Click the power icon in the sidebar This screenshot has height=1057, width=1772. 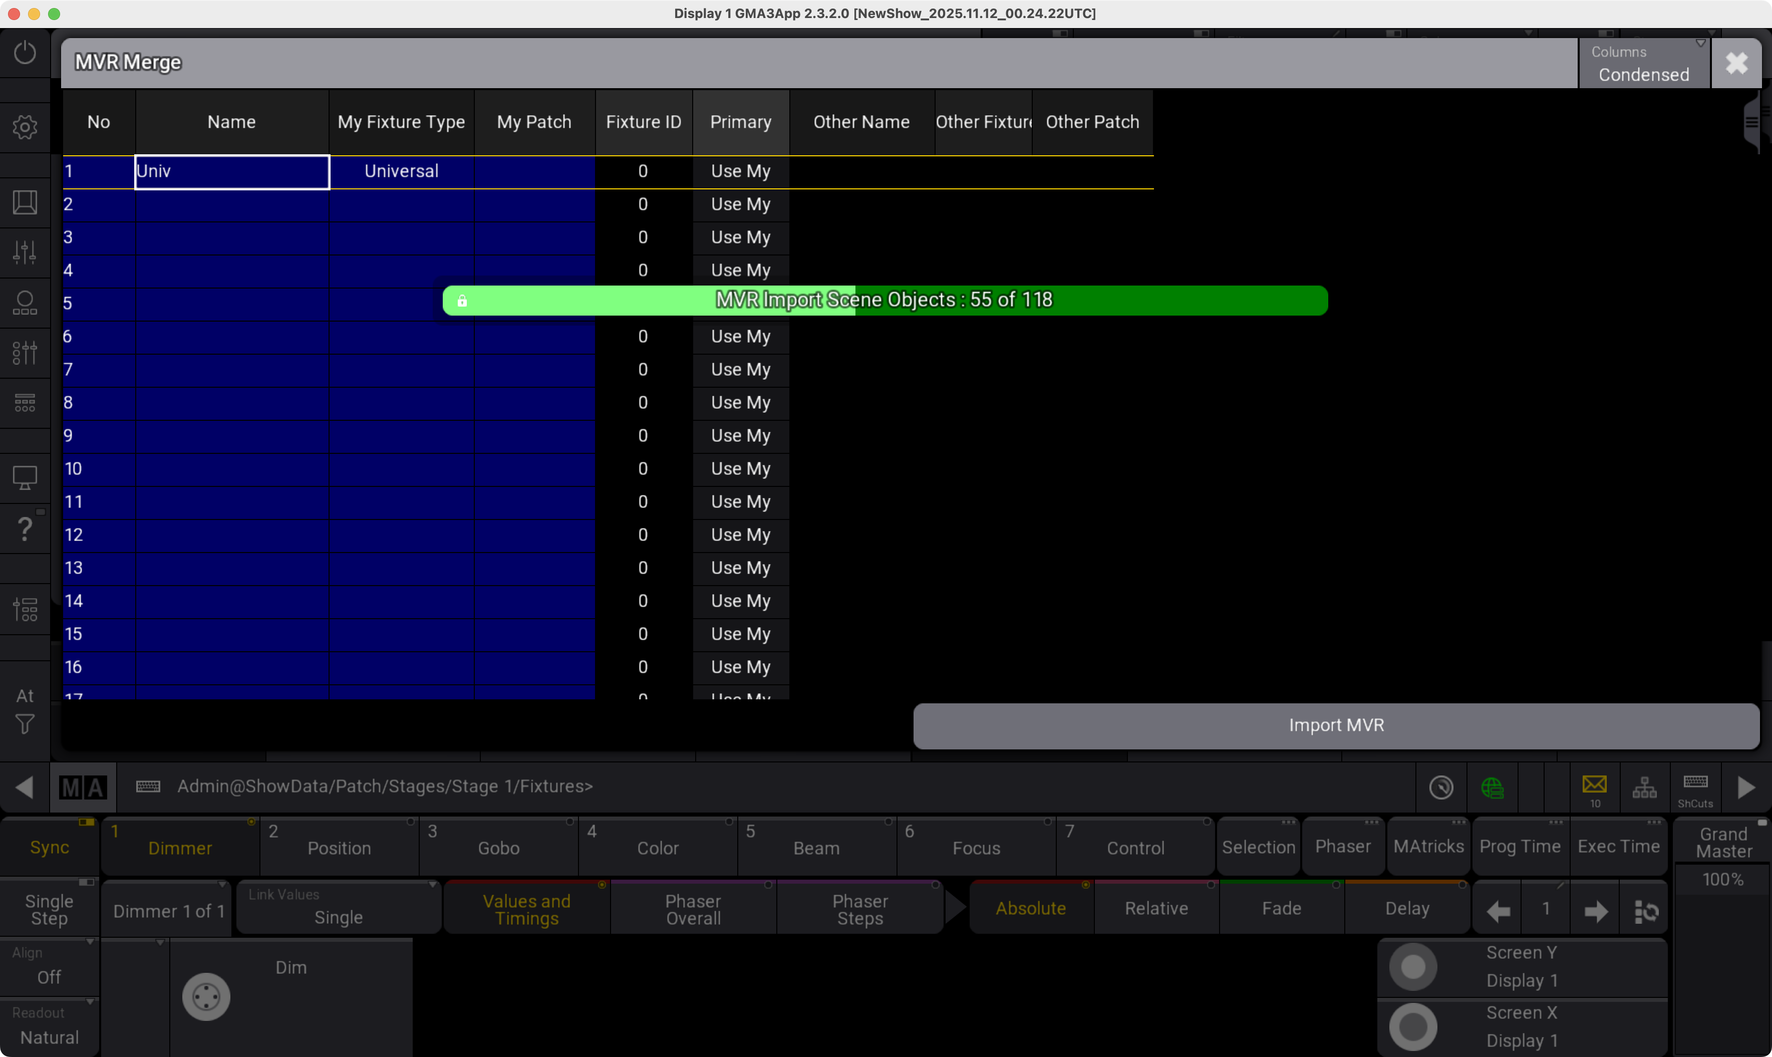(25, 53)
